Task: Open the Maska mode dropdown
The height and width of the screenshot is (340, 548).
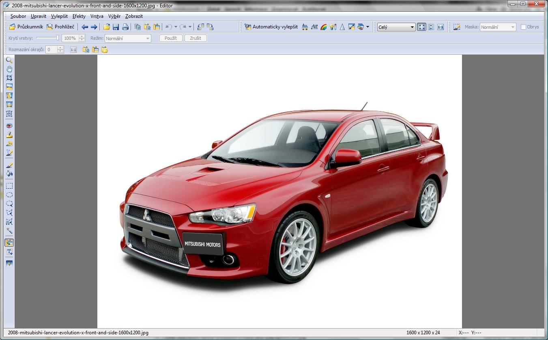Action: pos(498,27)
